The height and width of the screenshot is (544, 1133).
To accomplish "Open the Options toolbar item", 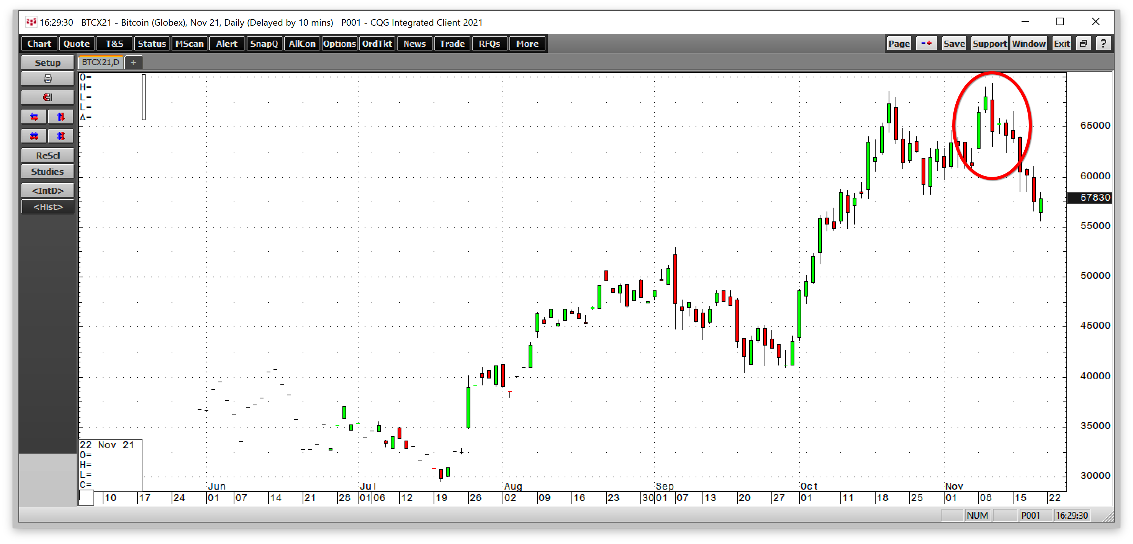I will [x=339, y=44].
